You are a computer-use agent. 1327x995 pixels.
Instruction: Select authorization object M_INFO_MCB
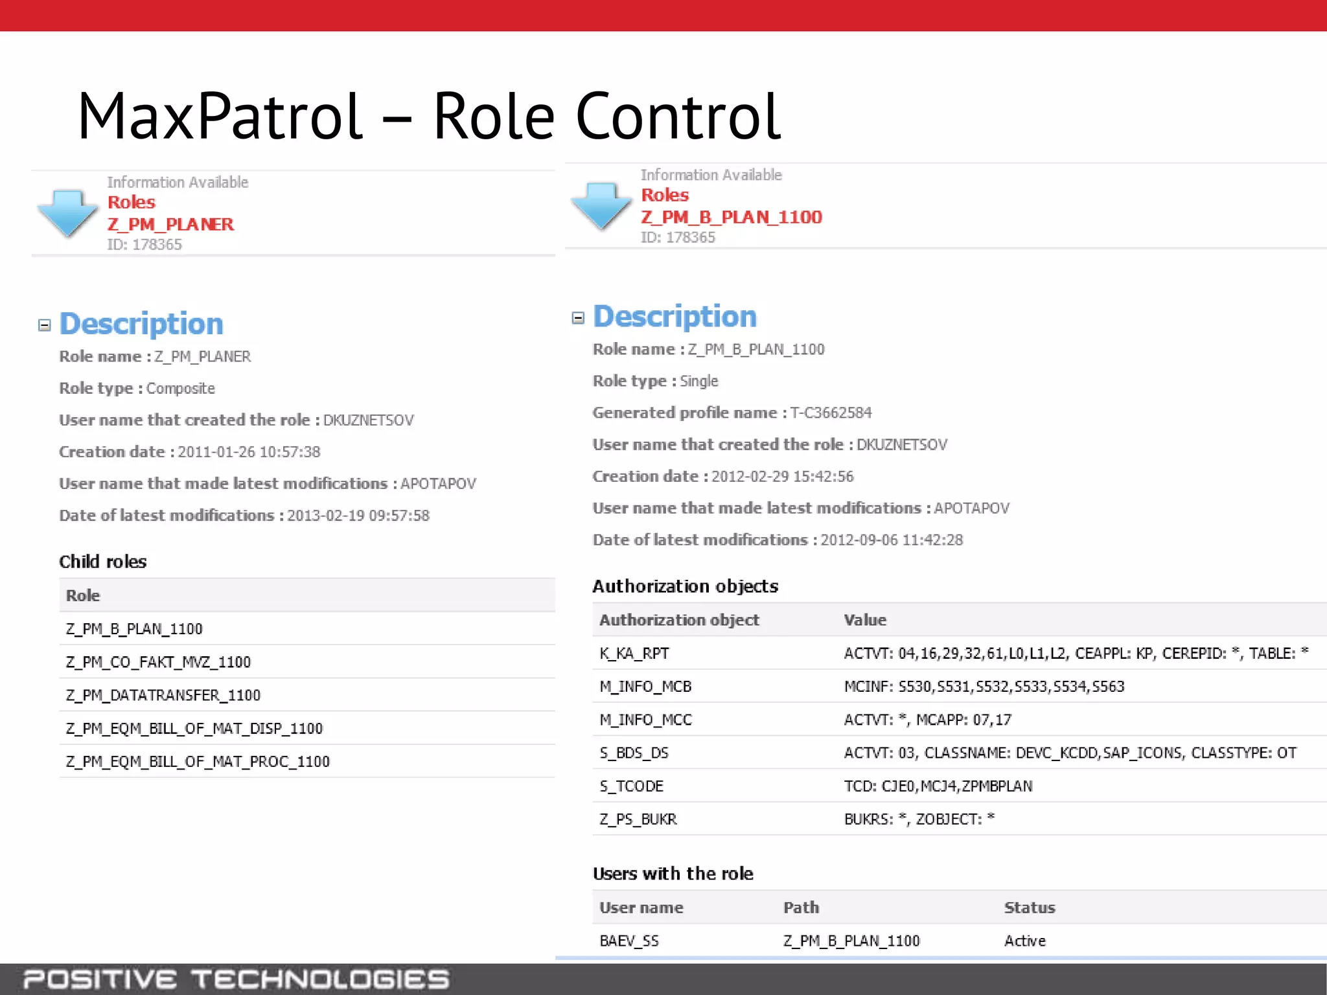(645, 686)
